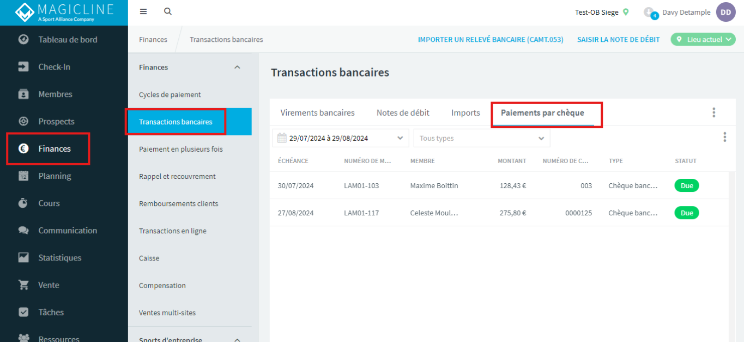This screenshot has width=744, height=342.
Task: Switch to Notes de débit tab
Action: [403, 113]
